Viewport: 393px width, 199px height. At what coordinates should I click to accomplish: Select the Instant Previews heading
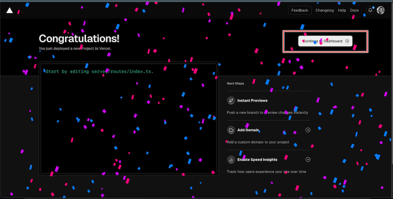(x=252, y=101)
